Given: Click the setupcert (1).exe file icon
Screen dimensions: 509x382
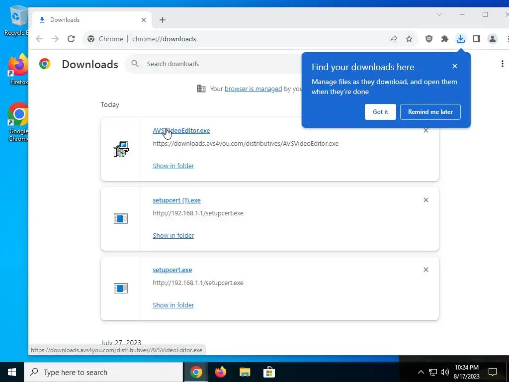Looking at the screenshot, I should point(121,219).
